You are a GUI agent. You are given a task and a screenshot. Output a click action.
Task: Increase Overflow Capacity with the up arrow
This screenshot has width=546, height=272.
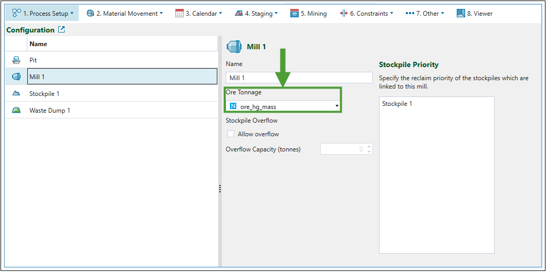369,147
